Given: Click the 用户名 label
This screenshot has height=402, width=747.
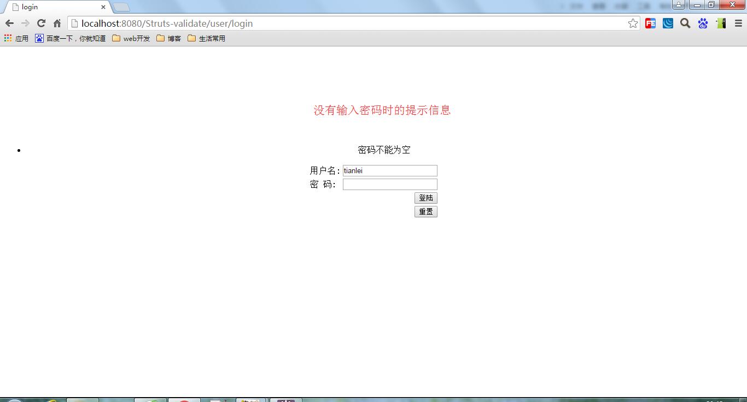Looking at the screenshot, I should [x=325, y=171].
